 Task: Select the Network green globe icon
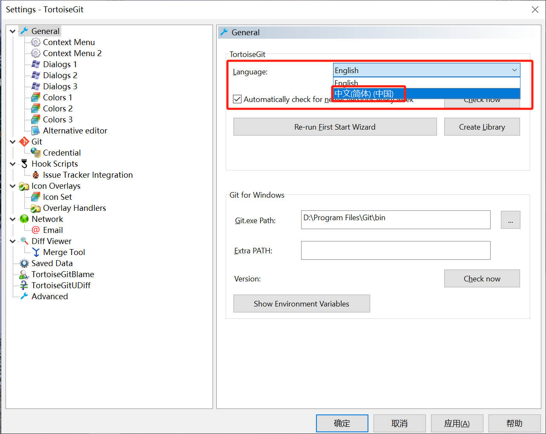24,219
